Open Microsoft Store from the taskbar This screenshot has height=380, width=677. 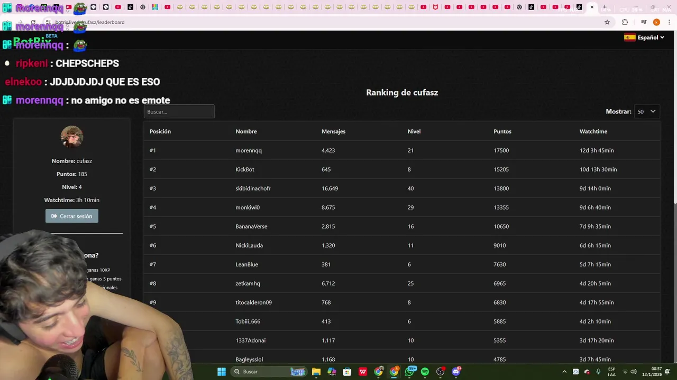pyautogui.click(x=347, y=372)
